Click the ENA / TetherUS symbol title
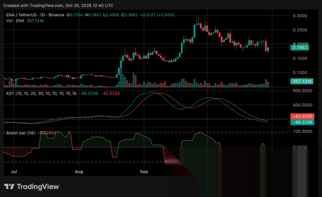 click(x=21, y=15)
